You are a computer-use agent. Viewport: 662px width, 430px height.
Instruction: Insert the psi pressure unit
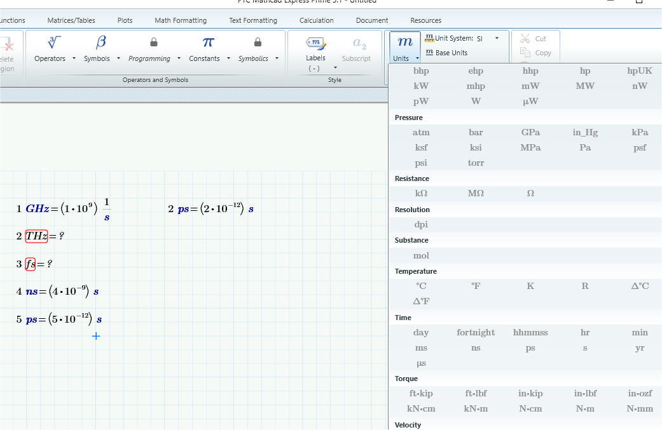pyautogui.click(x=421, y=163)
